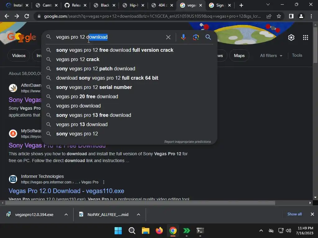Select suggestion 'vegas pro 20 free download'
The width and height of the screenshot is (318, 238).
[x=129, y=97]
